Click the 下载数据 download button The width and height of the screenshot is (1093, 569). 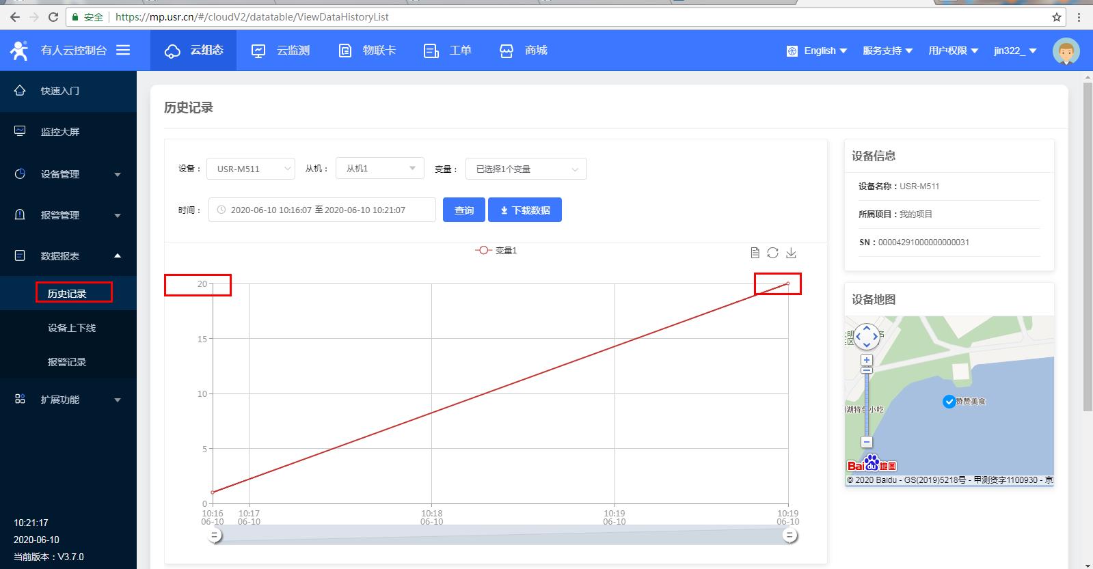click(x=524, y=210)
